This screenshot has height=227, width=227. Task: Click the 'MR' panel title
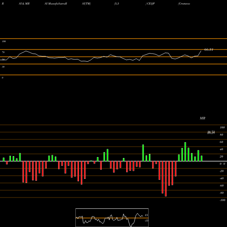point(202,118)
